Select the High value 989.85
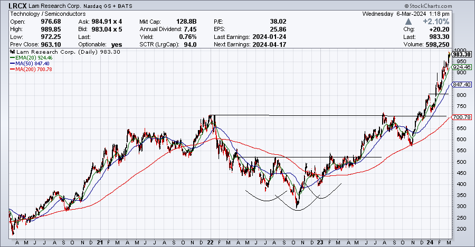 click(x=51, y=29)
